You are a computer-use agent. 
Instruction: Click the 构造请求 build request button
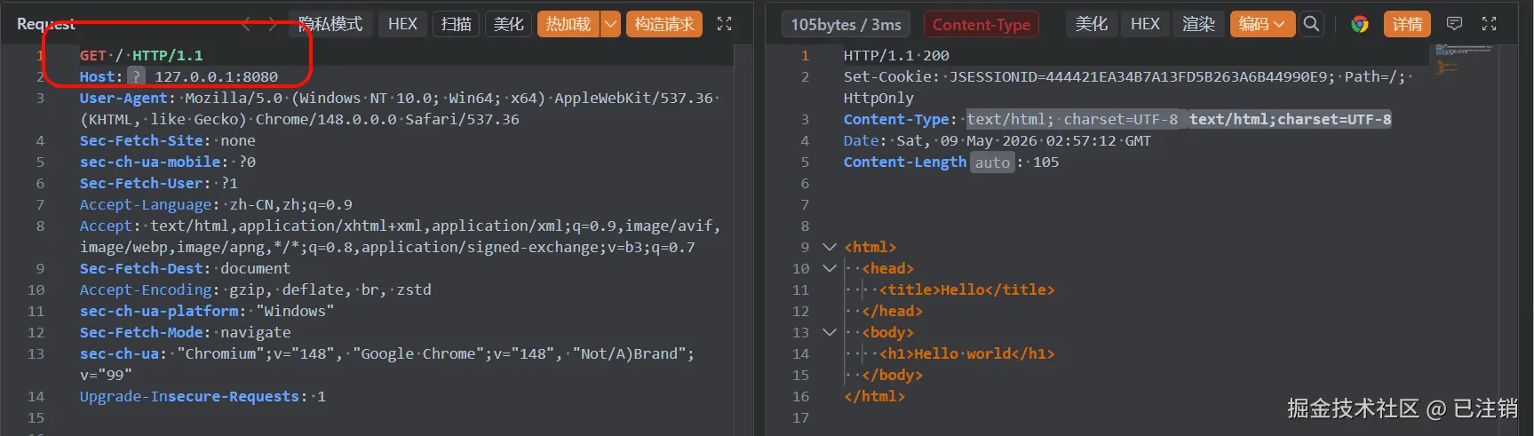point(664,24)
